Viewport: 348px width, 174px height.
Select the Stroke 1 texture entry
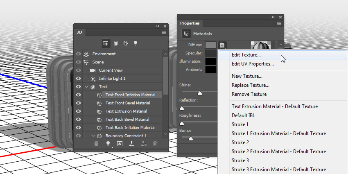point(283,124)
